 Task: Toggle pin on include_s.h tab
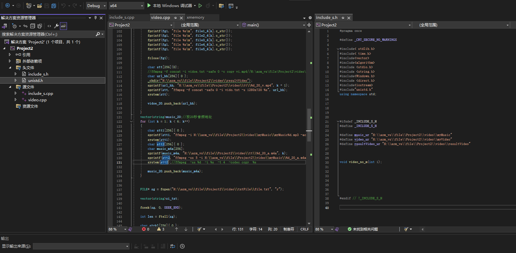click(x=343, y=18)
